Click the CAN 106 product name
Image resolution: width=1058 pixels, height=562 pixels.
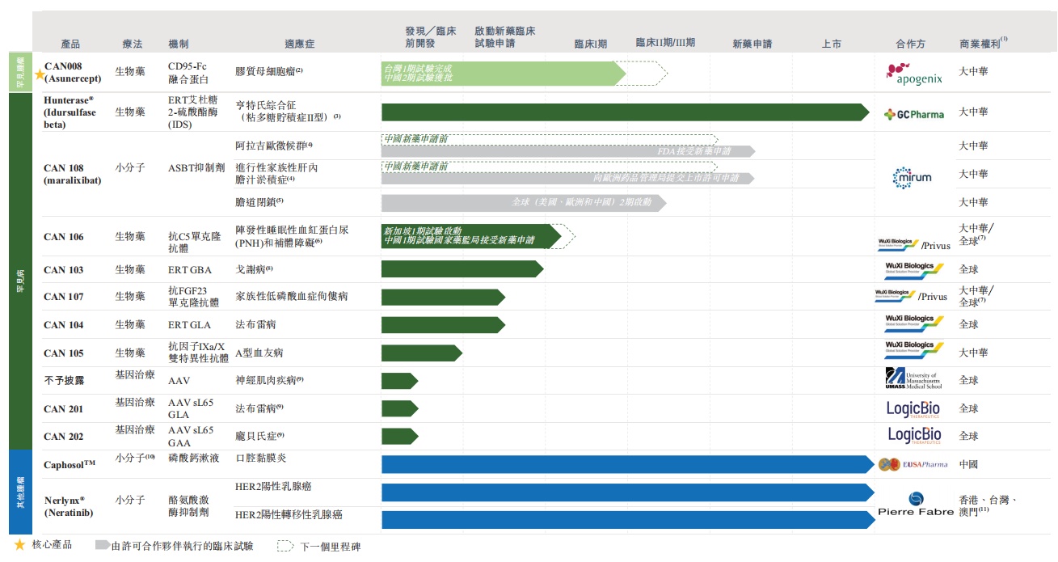64,237
